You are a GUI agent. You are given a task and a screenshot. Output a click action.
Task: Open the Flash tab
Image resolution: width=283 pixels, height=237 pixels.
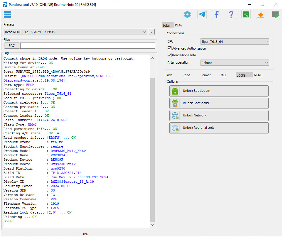169,75
